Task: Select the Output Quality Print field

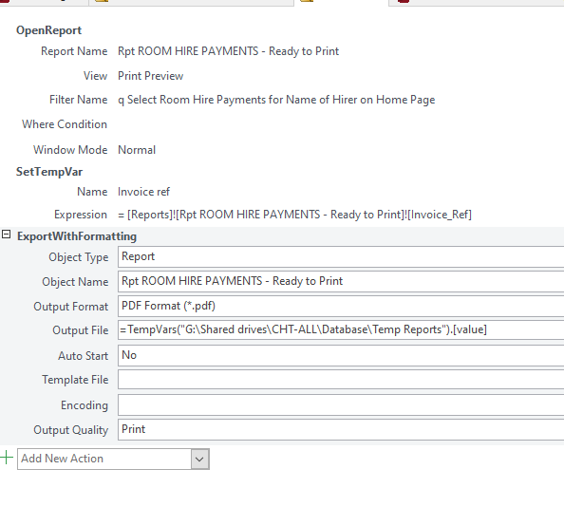Action: click(x=341, y=429)
